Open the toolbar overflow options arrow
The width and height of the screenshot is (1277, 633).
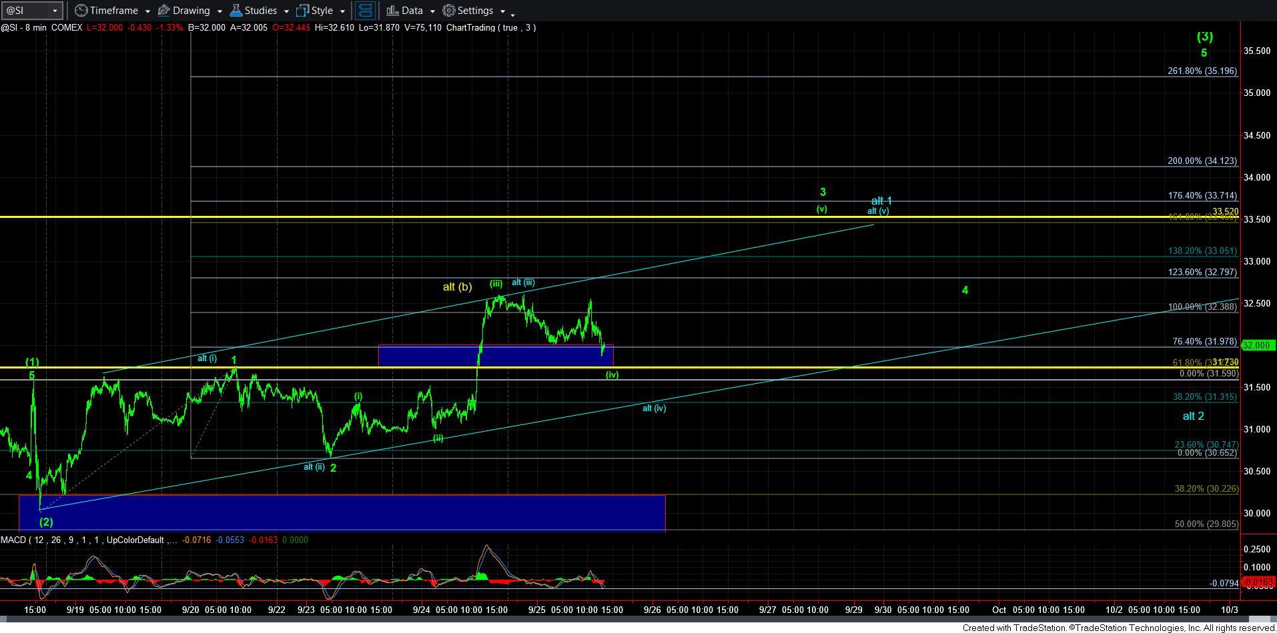(512, 14)
